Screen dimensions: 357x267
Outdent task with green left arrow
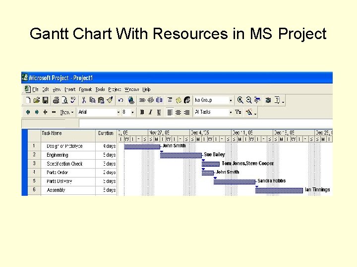28,112
